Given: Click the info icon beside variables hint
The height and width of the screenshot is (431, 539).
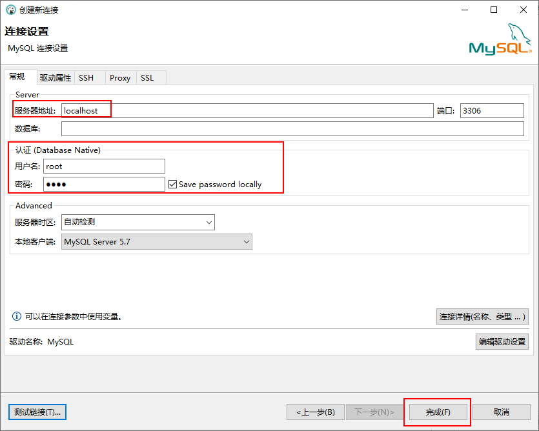Looking at the screenshot, I should click(17, 316).
